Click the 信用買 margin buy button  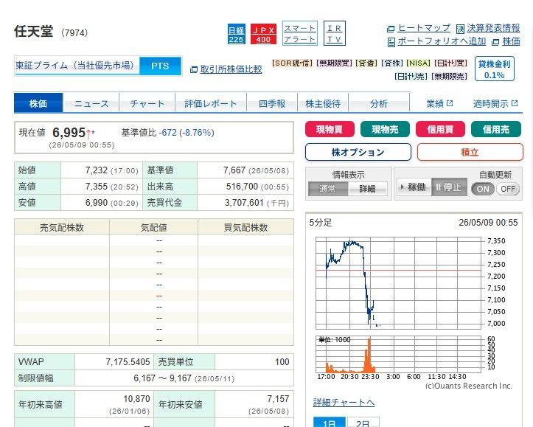tap(441, 129)
